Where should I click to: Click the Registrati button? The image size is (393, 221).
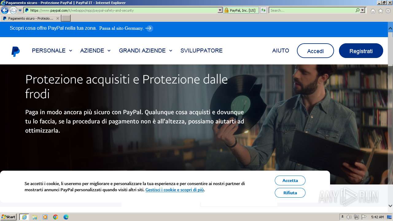[361, 51]
